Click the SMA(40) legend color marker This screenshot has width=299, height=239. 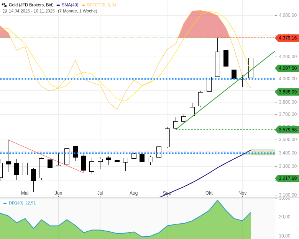pyautogui.click(x=58, y=5)
